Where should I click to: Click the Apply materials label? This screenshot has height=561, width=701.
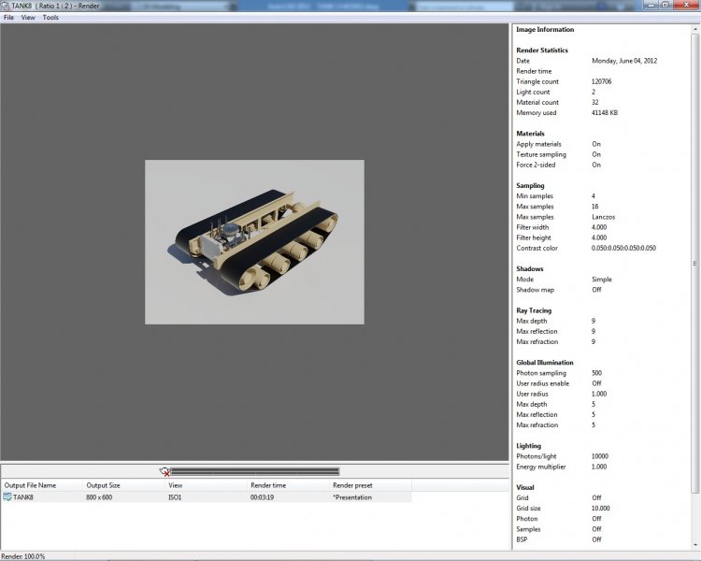[x=538, y=144]
